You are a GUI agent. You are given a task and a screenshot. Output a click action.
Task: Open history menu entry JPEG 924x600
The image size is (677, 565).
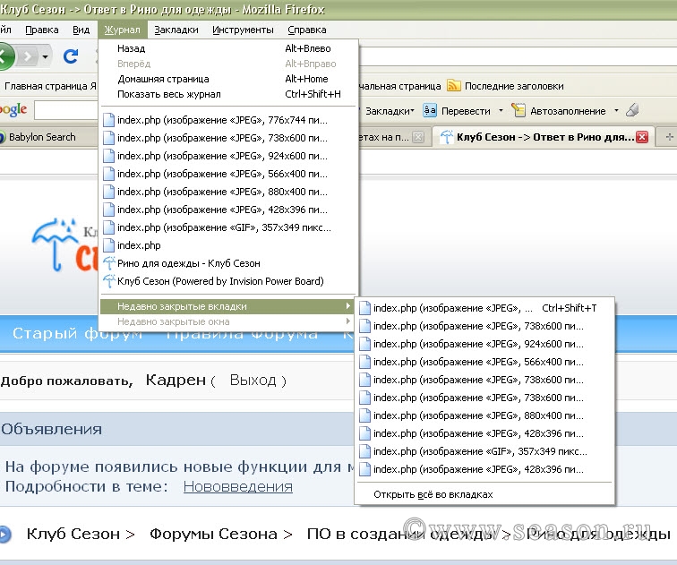[229, 156]
